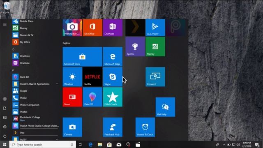Open the Microsoft Store tile

point(83,57)
